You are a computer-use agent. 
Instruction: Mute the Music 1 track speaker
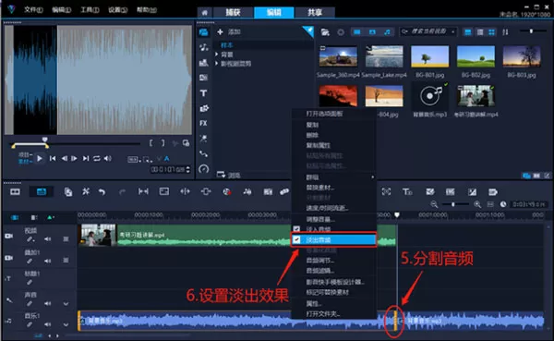tap(48, 324)
